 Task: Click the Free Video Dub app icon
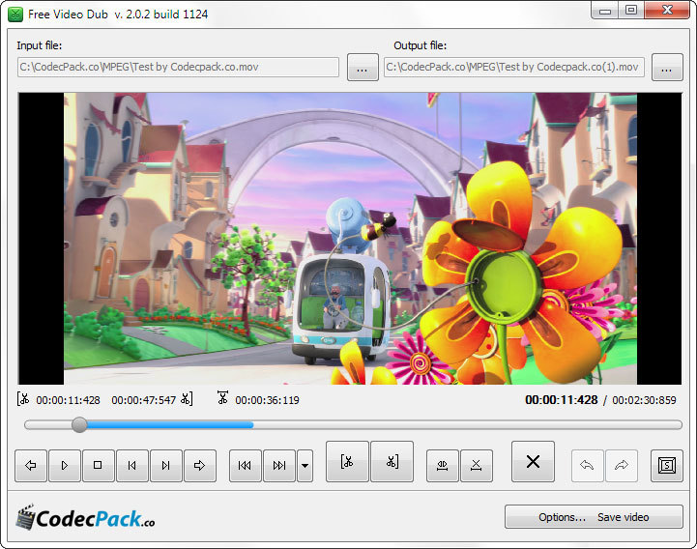point(15,14)
